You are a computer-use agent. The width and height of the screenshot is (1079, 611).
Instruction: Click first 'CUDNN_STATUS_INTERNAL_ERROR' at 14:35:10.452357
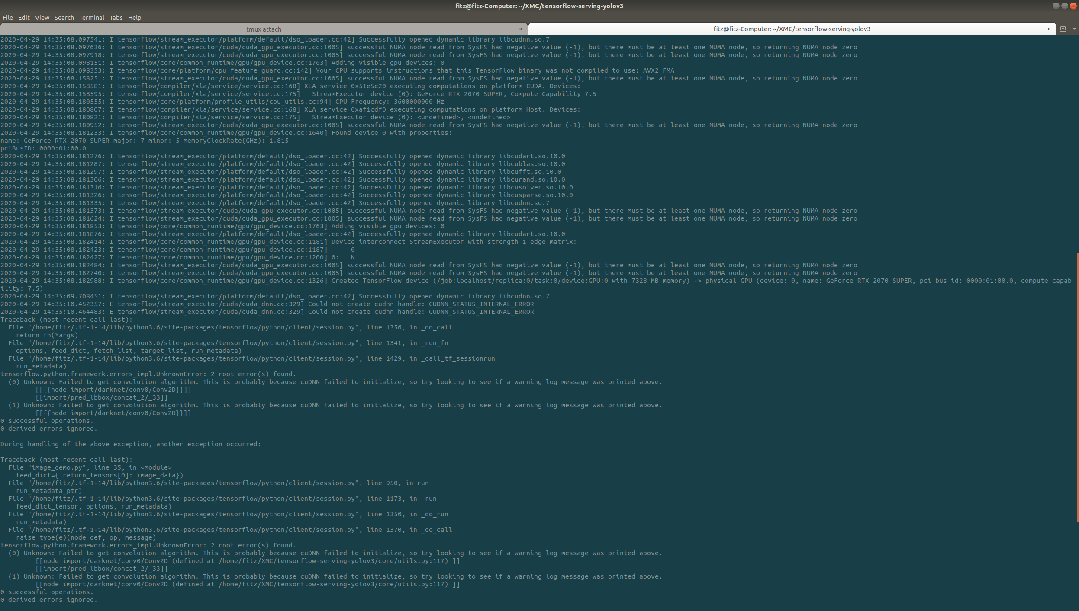click(x=481, y=304)
